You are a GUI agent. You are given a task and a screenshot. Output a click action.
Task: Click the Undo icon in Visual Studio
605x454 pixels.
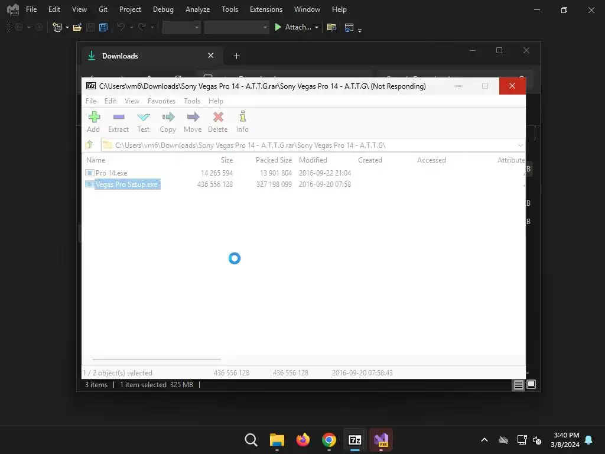tap(121, 27)
